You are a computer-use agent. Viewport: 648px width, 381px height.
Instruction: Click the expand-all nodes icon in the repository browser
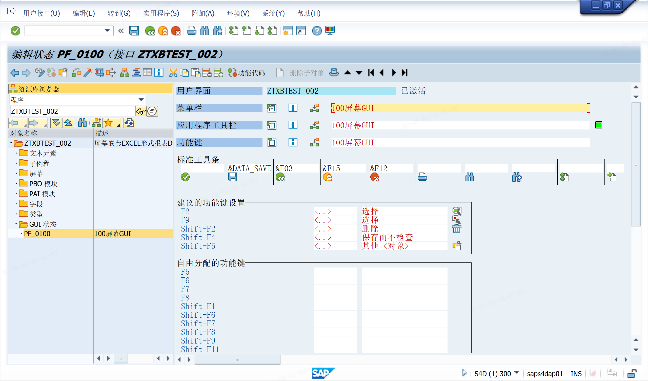coord(56,123)
